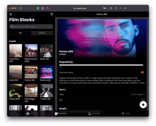Click the 4.9 popularity score

click(60, 67)
